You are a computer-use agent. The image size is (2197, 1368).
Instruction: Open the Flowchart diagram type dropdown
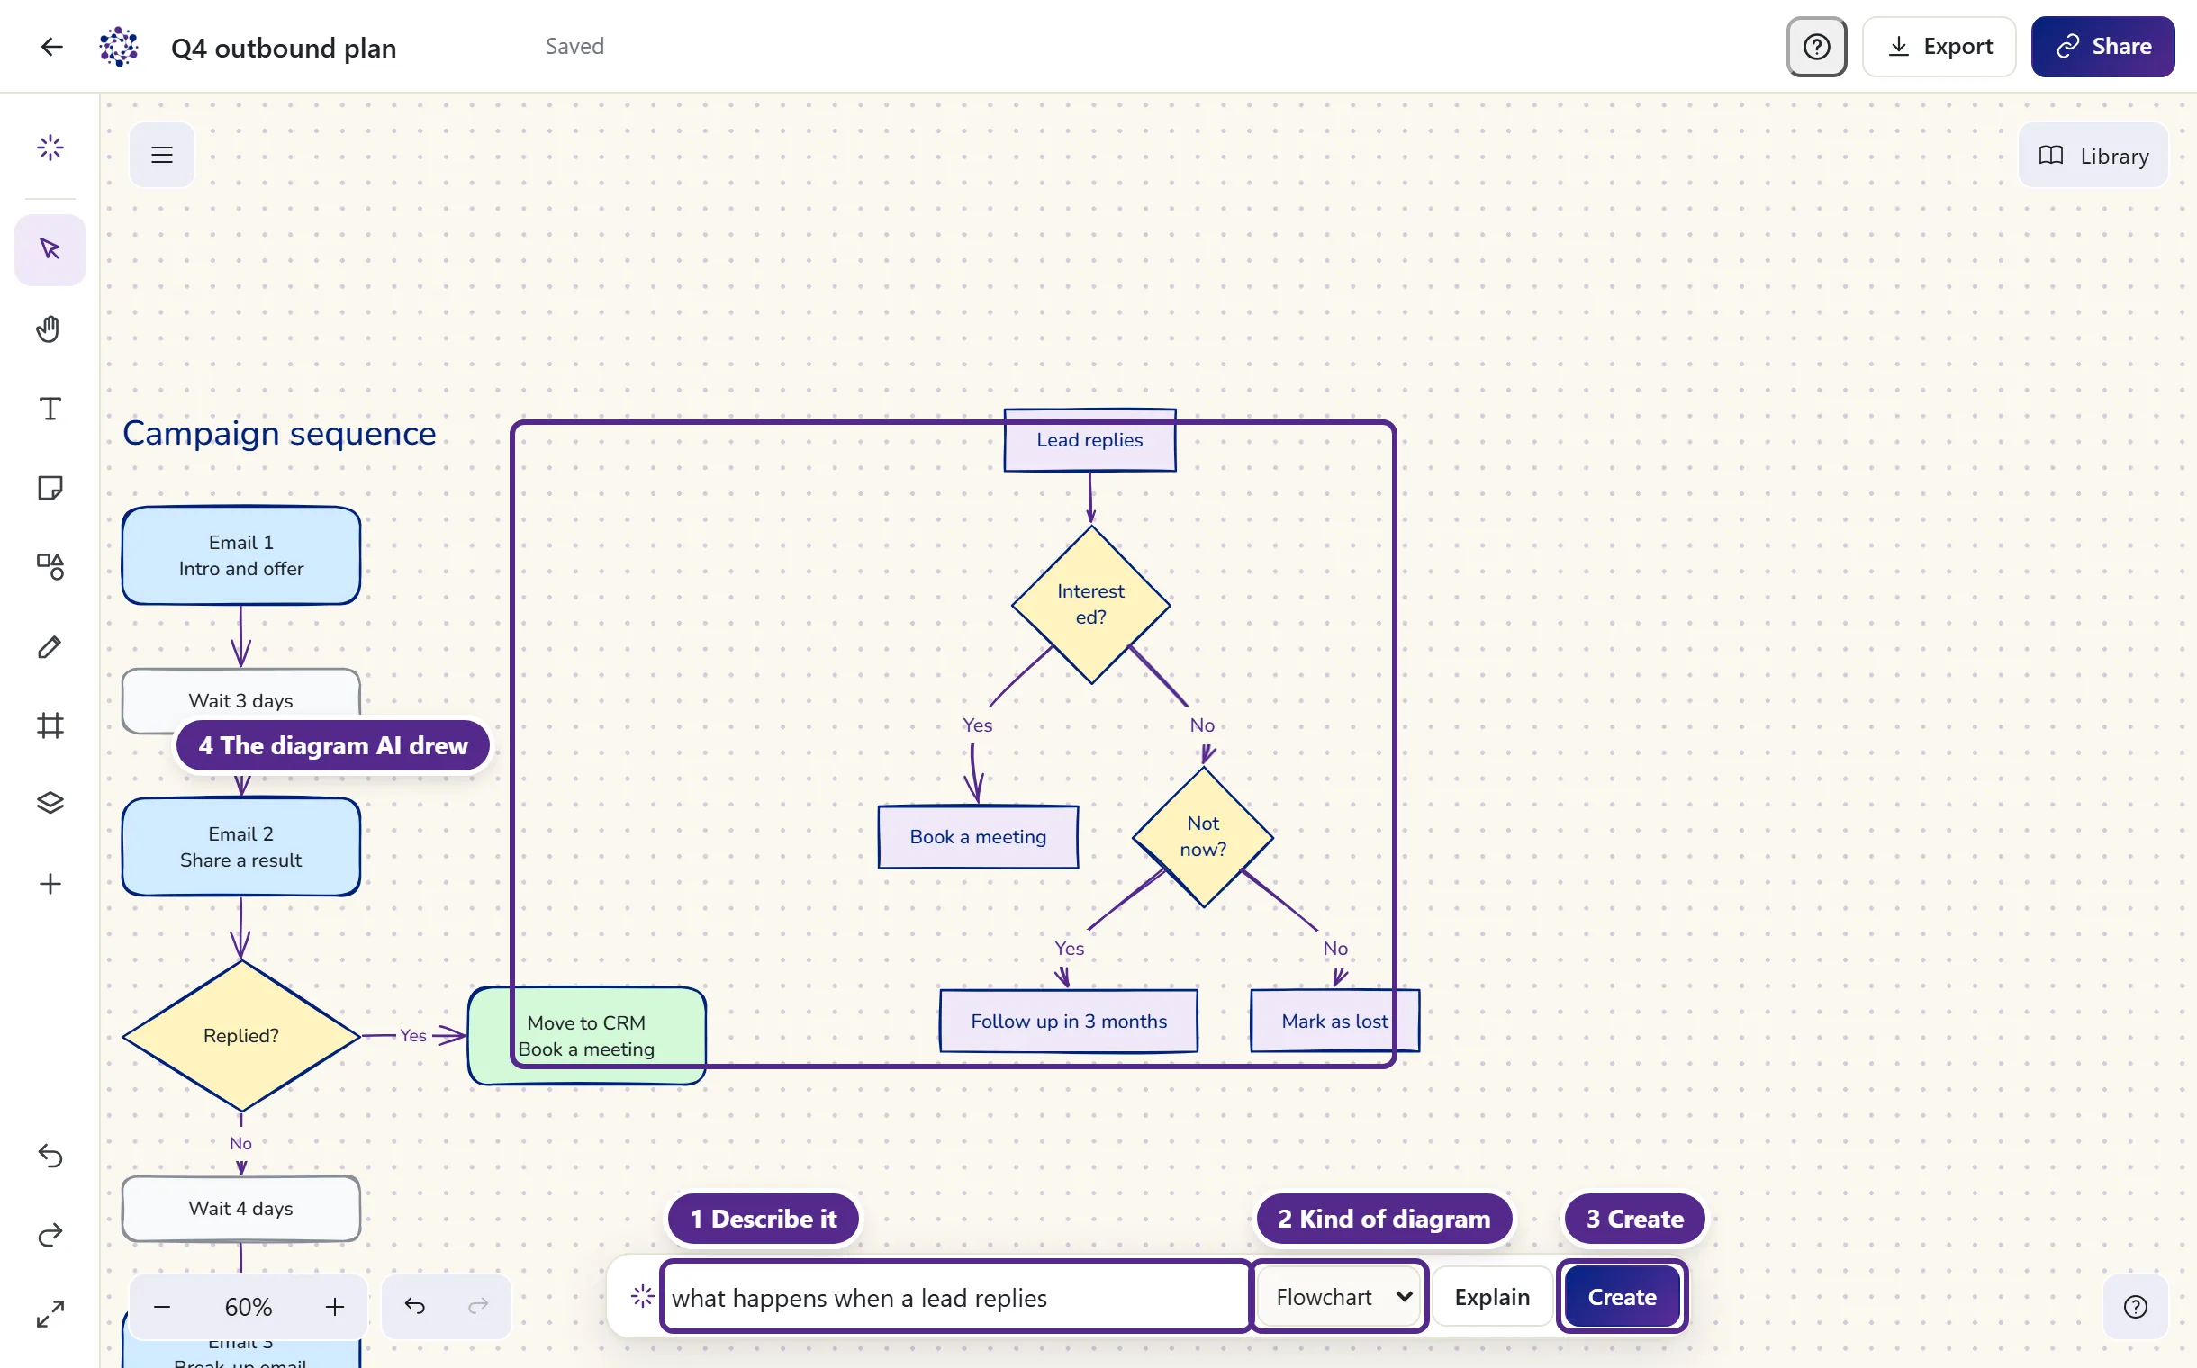tap(1340, 1297)
